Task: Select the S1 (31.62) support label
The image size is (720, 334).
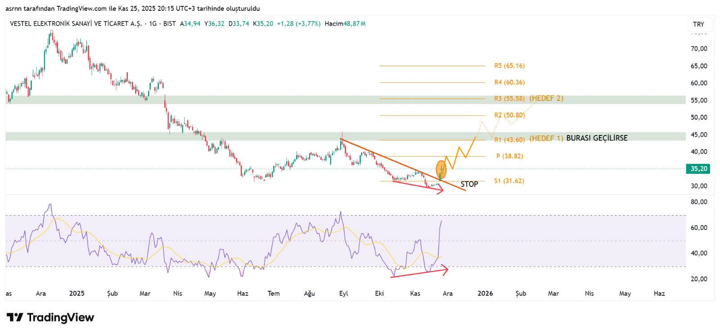Action: [x=509, y=181]
